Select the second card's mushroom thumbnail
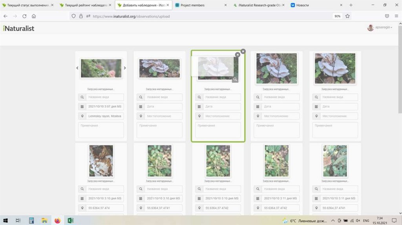This screenshot has width=402, height=225. pos(159,68)
